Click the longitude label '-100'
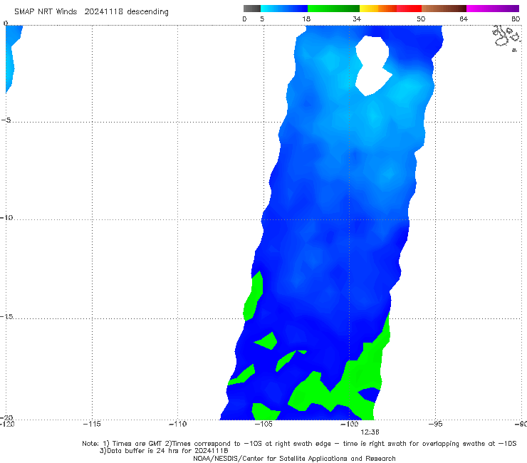The image size is (527, 463). [x=349, y=424]
